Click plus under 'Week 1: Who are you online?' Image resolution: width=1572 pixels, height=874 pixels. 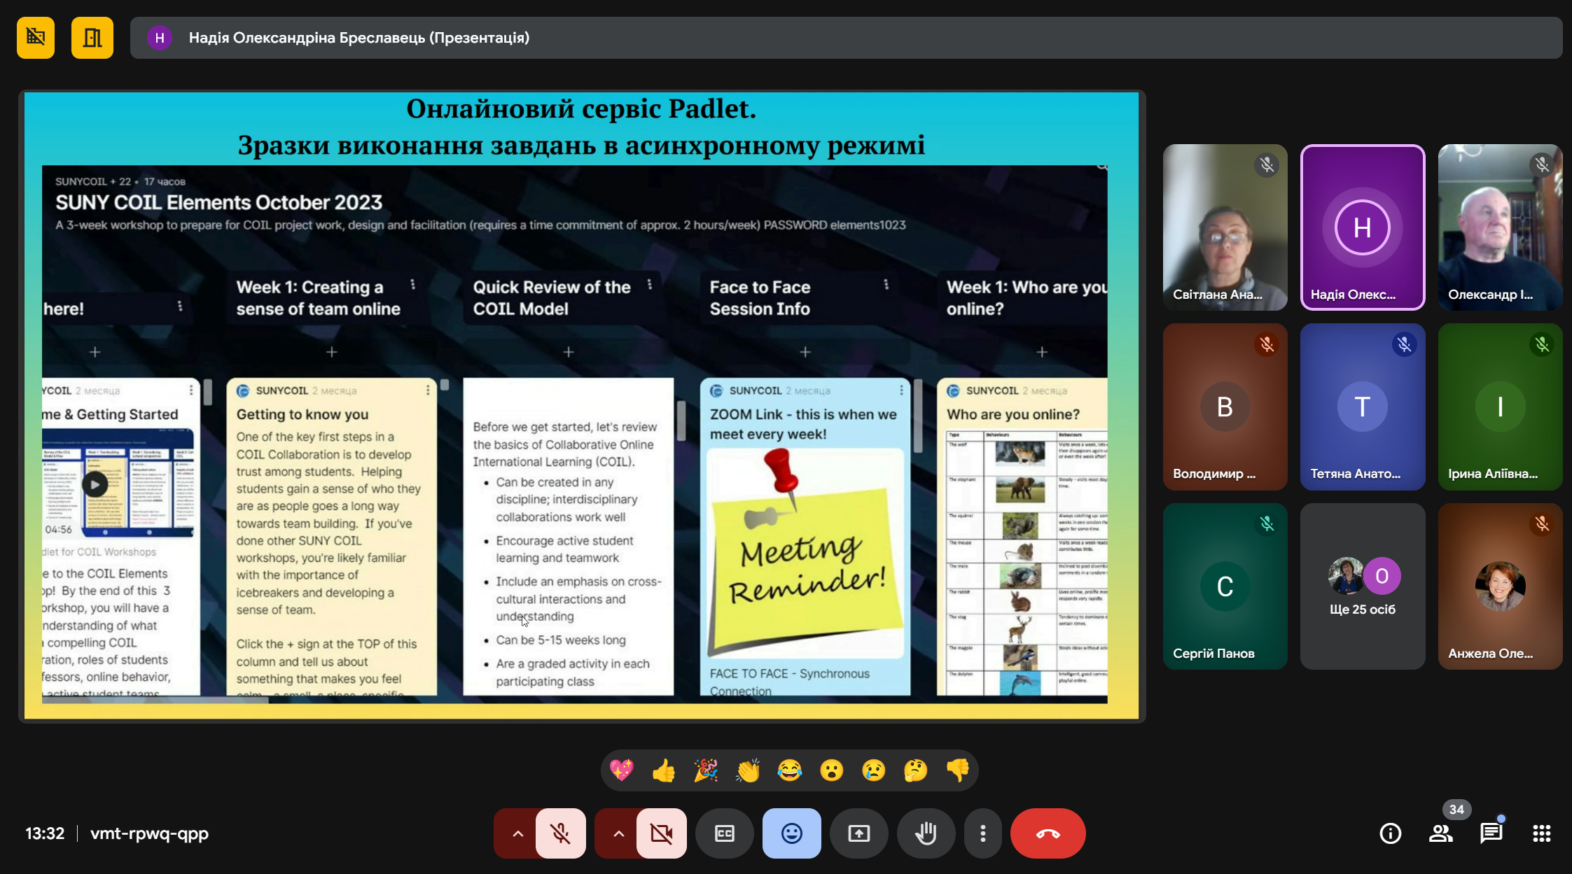pos(1041,352)
